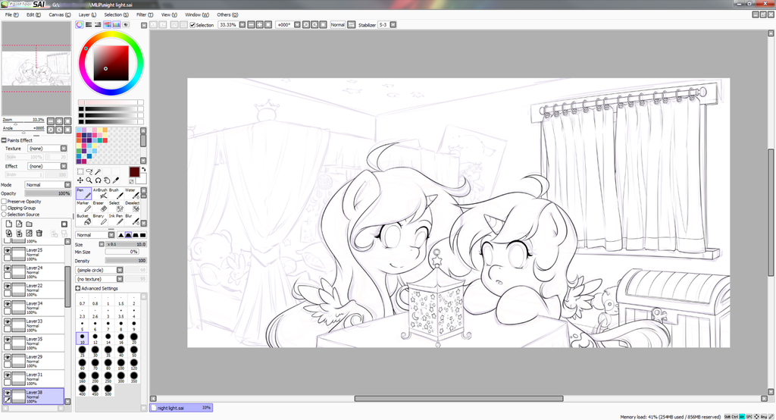
Task: Choose the Brush tool
Action: click(115, 193)
